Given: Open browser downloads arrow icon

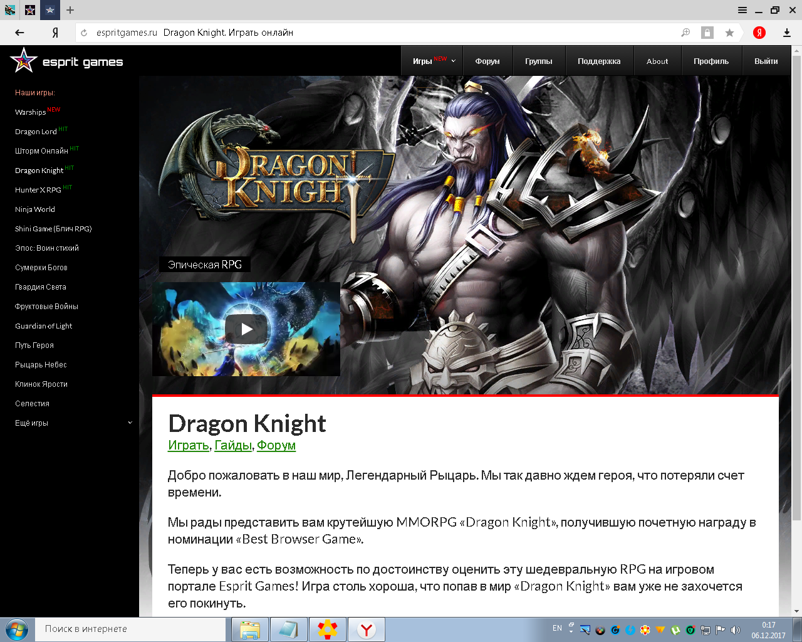Looking at the screenshot, I should [787, 33].
